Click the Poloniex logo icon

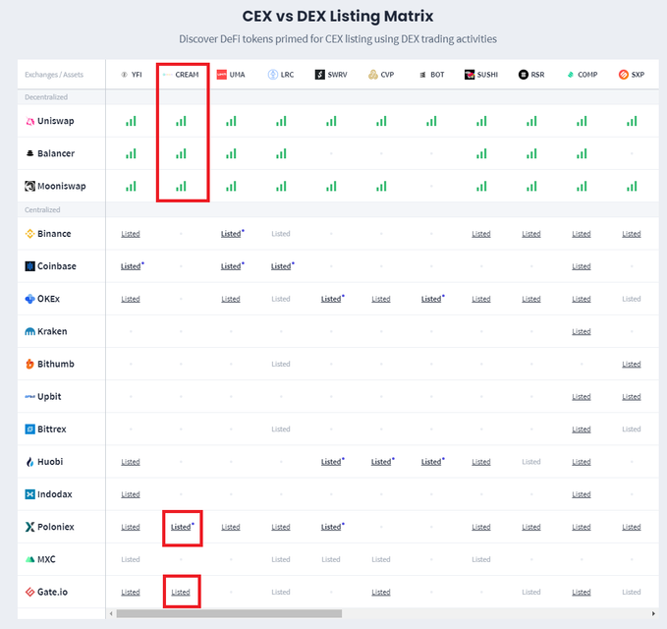pos(29,527)
